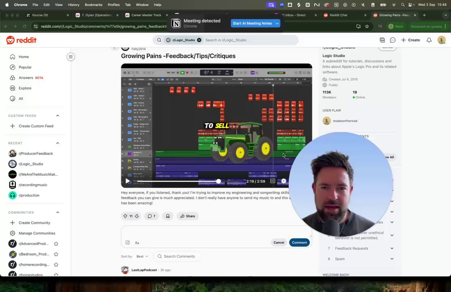Open video settings gear
The width and height of the screenshot is (451, 292).
(x=284, y=181)
